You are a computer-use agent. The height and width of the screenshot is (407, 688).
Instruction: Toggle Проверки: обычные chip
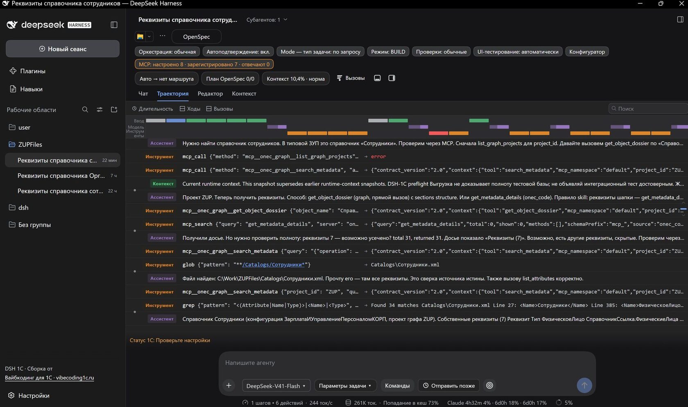[x=441, y=52]
